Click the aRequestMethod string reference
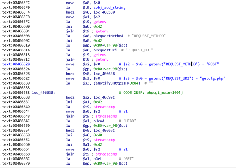 pos(108,36)
